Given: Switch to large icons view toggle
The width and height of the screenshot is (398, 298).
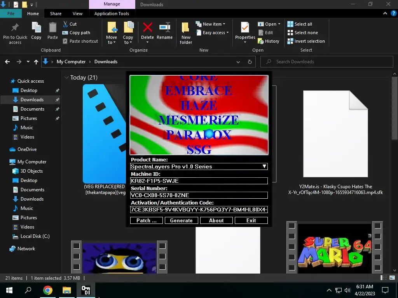Looking at the screenshot, I should (x=392, y=278).
